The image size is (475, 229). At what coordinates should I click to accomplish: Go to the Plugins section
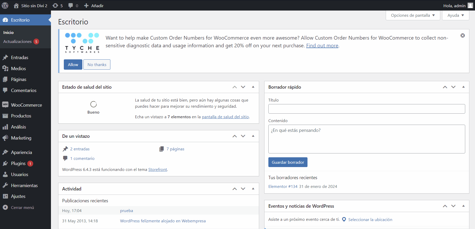[18, 163]
